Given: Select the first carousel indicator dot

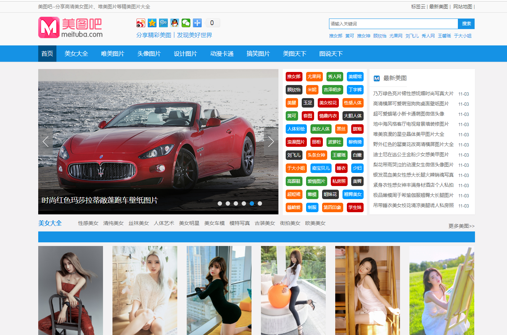Looking at the screenshot, I should point(220,203).
